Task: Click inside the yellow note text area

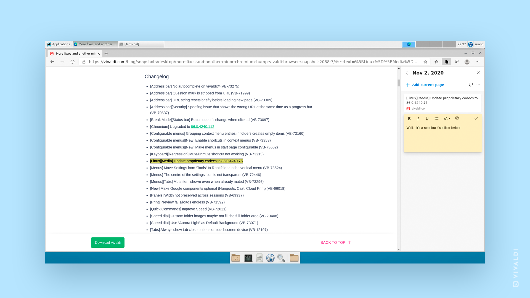Action: [x=442, y=138]
